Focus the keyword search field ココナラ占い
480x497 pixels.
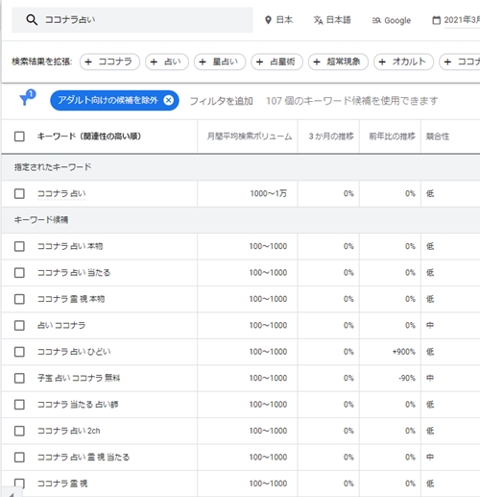pyautogui.click(x=132, y=20)
